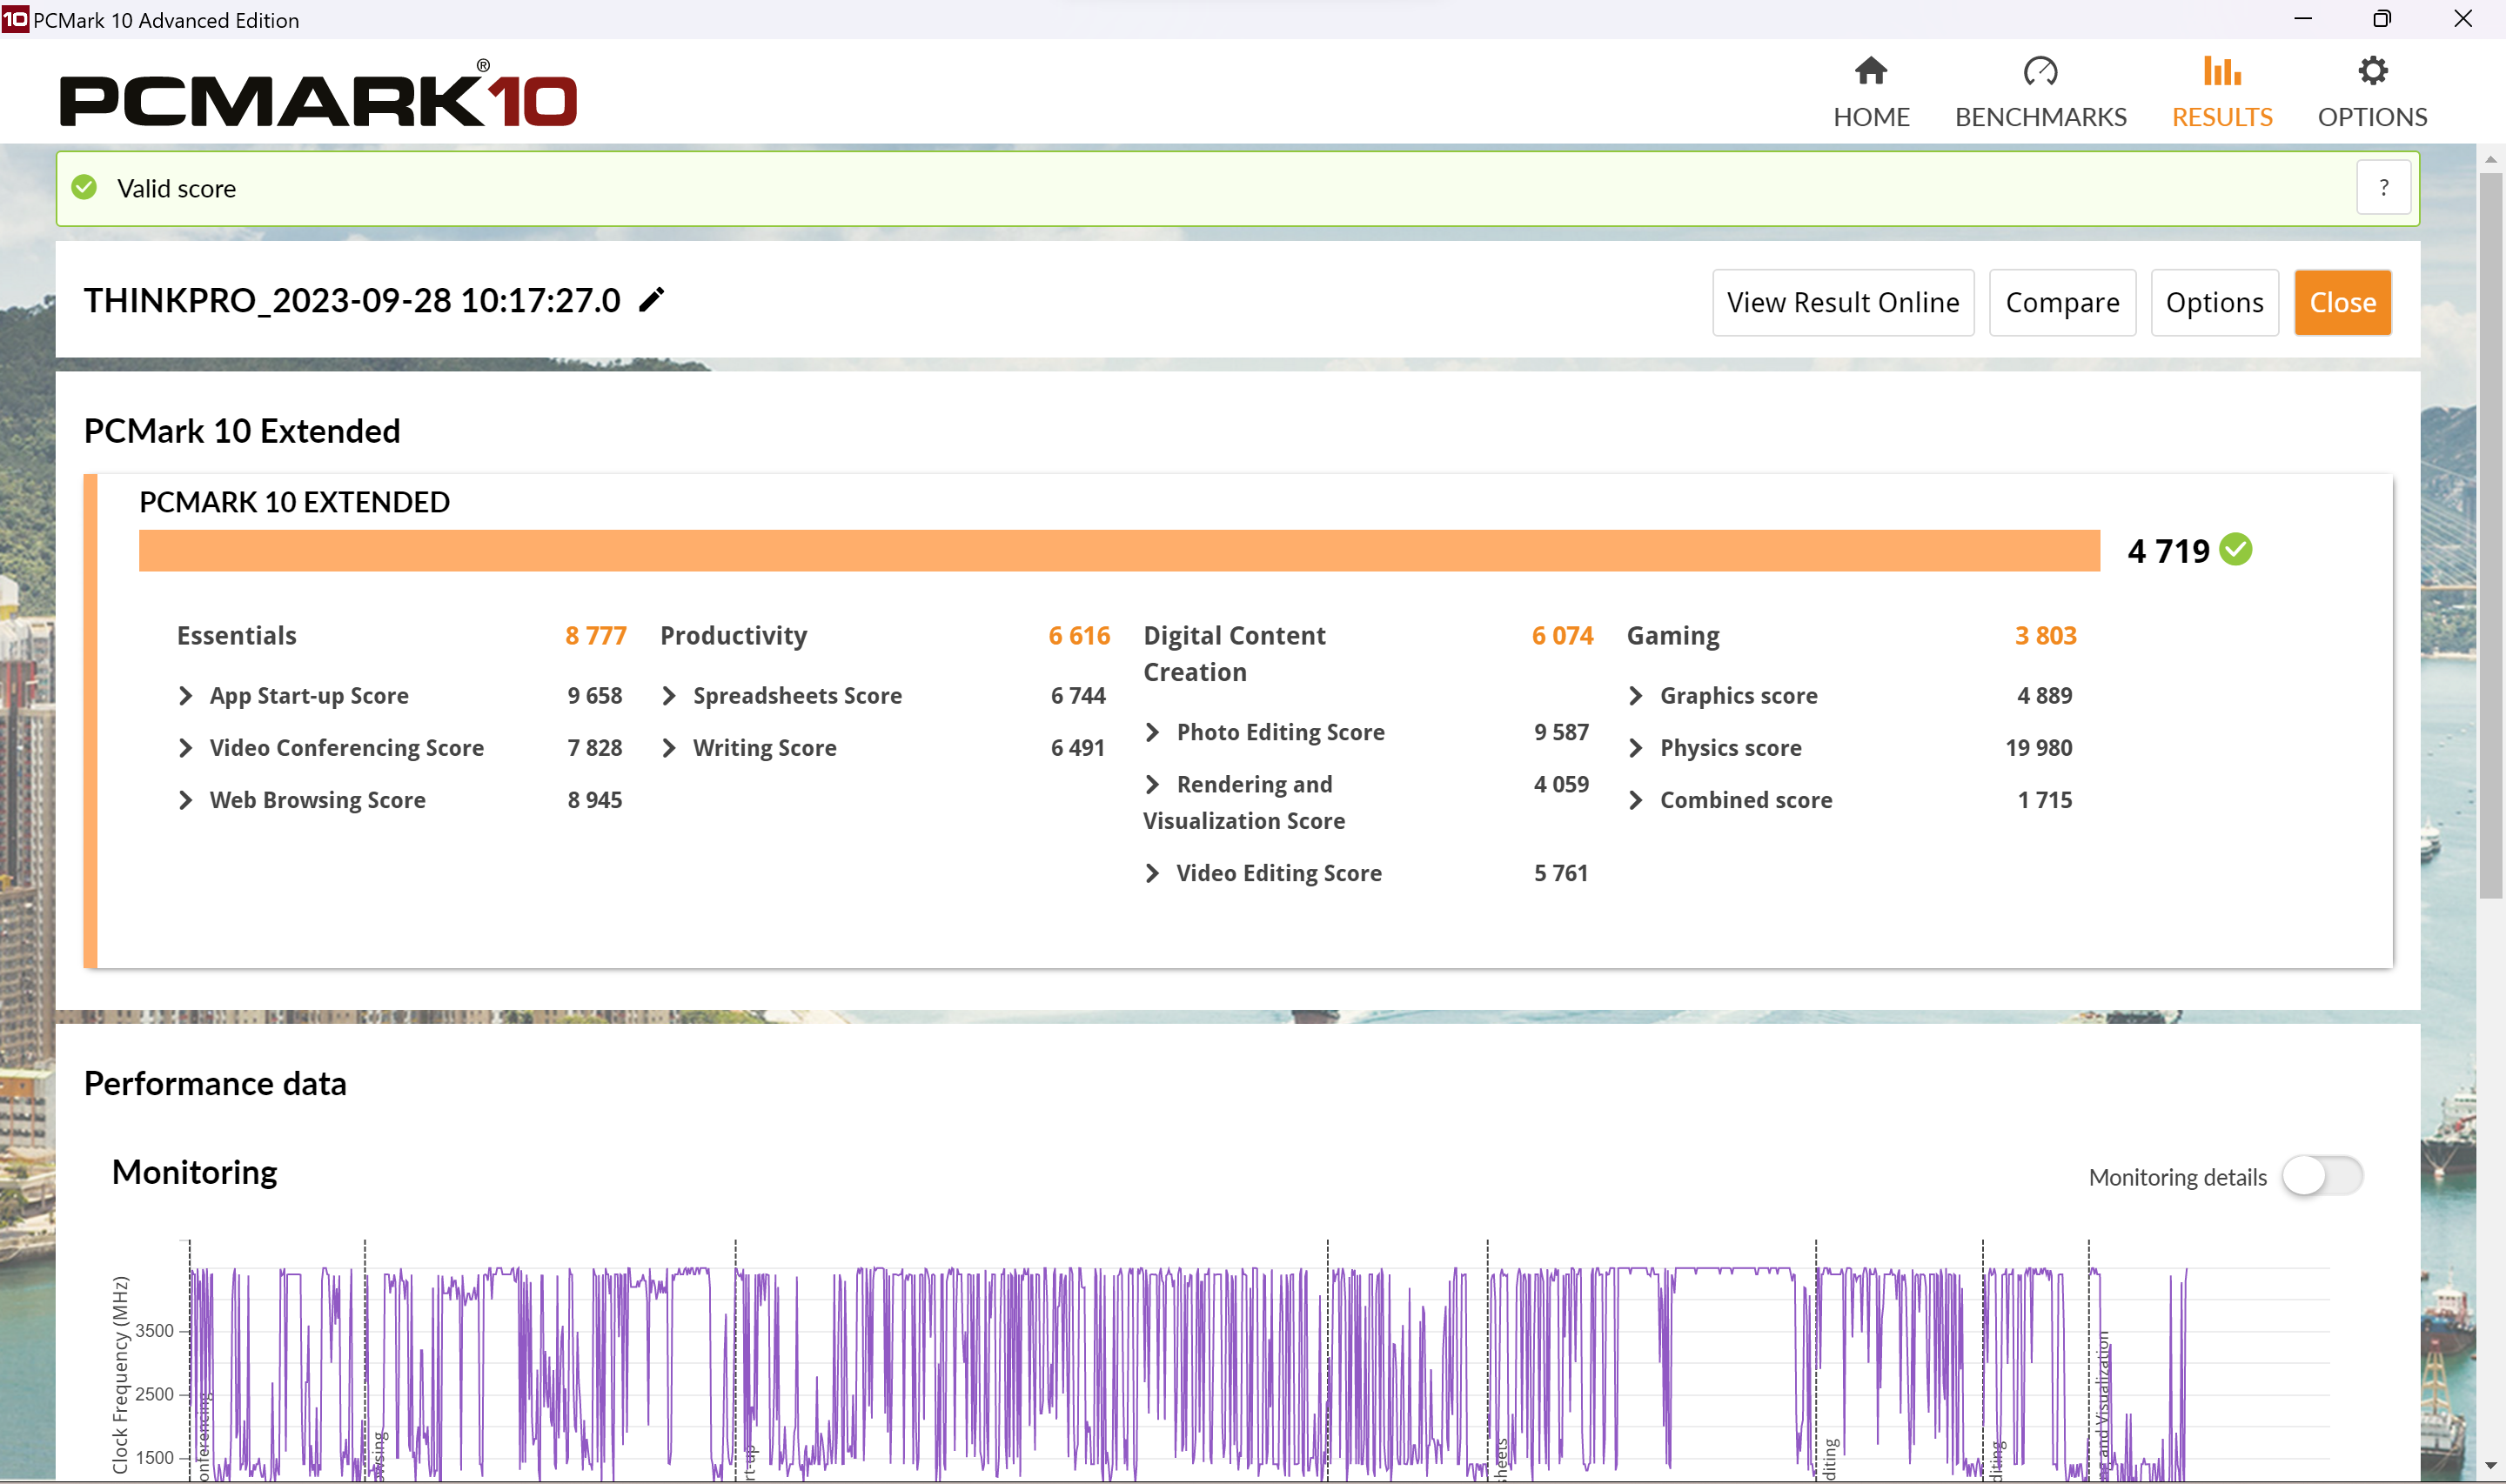This screenshot has height=1484, width=2506.
Task: Expand Photo Editing Score chevron
Action: pos(1152,732)
